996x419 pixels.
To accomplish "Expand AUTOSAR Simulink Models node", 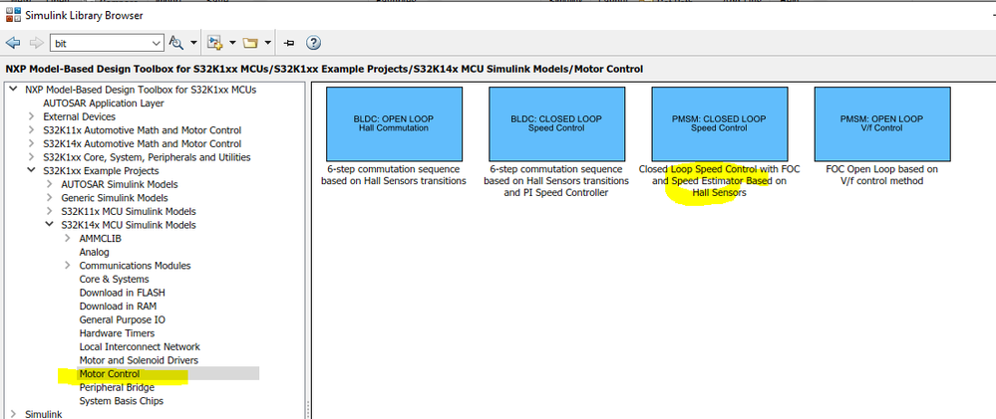I will 49,184.
